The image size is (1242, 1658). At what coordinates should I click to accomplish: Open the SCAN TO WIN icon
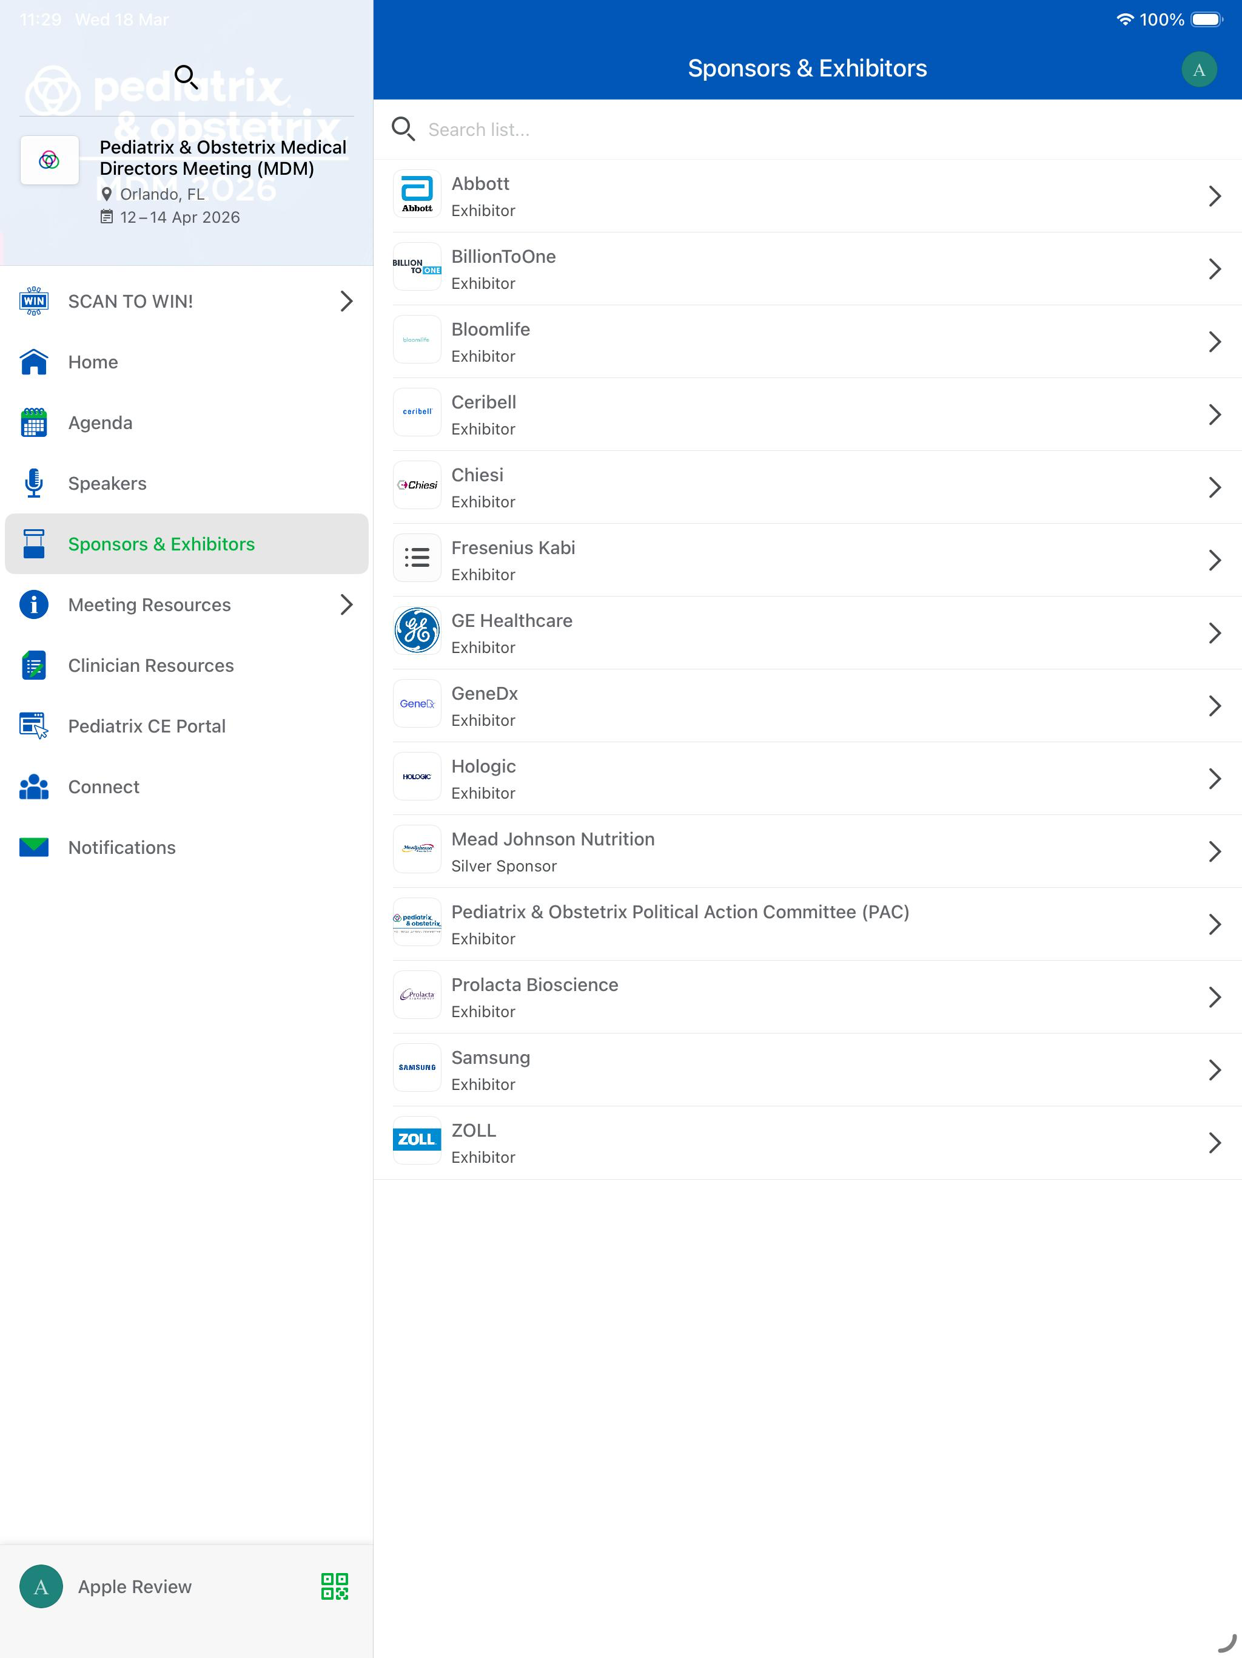click(x=34, y=302)
